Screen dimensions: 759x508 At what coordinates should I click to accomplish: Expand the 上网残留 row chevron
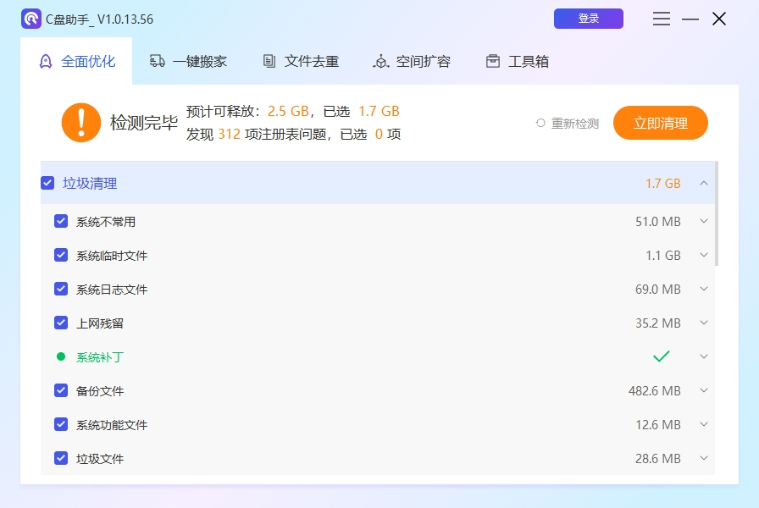704,323
